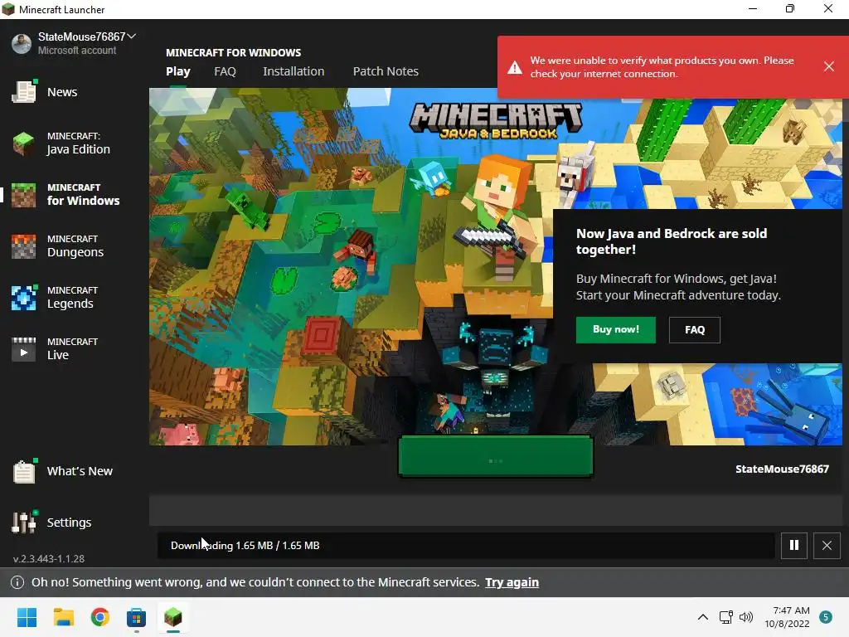The height and width of the screenshot is (637, 849).
Task: Pause the current download
Action: (x=793, y=545)
